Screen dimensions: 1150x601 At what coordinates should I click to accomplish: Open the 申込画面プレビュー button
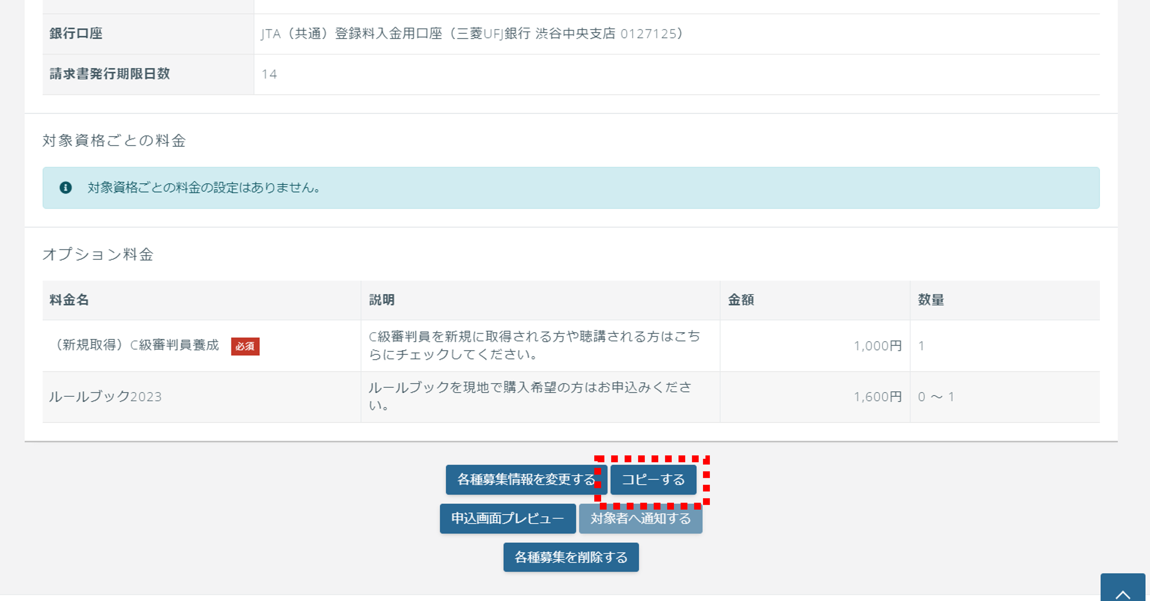(x=508, y=518)
